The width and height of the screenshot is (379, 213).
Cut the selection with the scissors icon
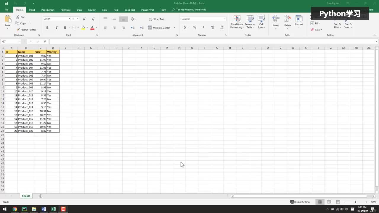[x=18, y=17]
